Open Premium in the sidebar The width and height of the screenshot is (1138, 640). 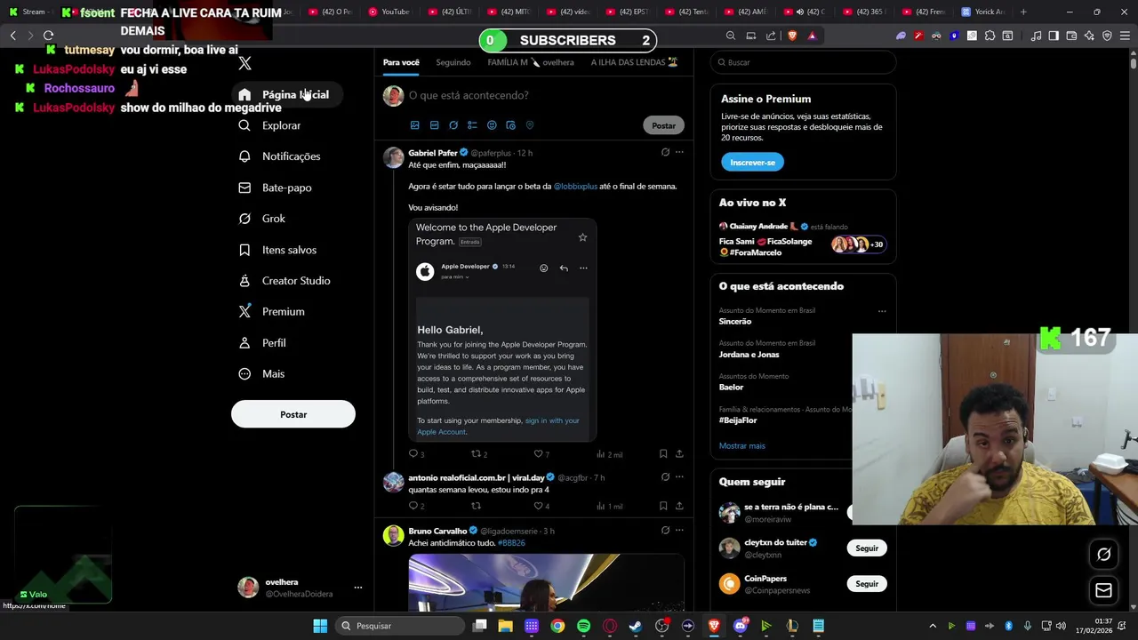click(x=271, y=312)
